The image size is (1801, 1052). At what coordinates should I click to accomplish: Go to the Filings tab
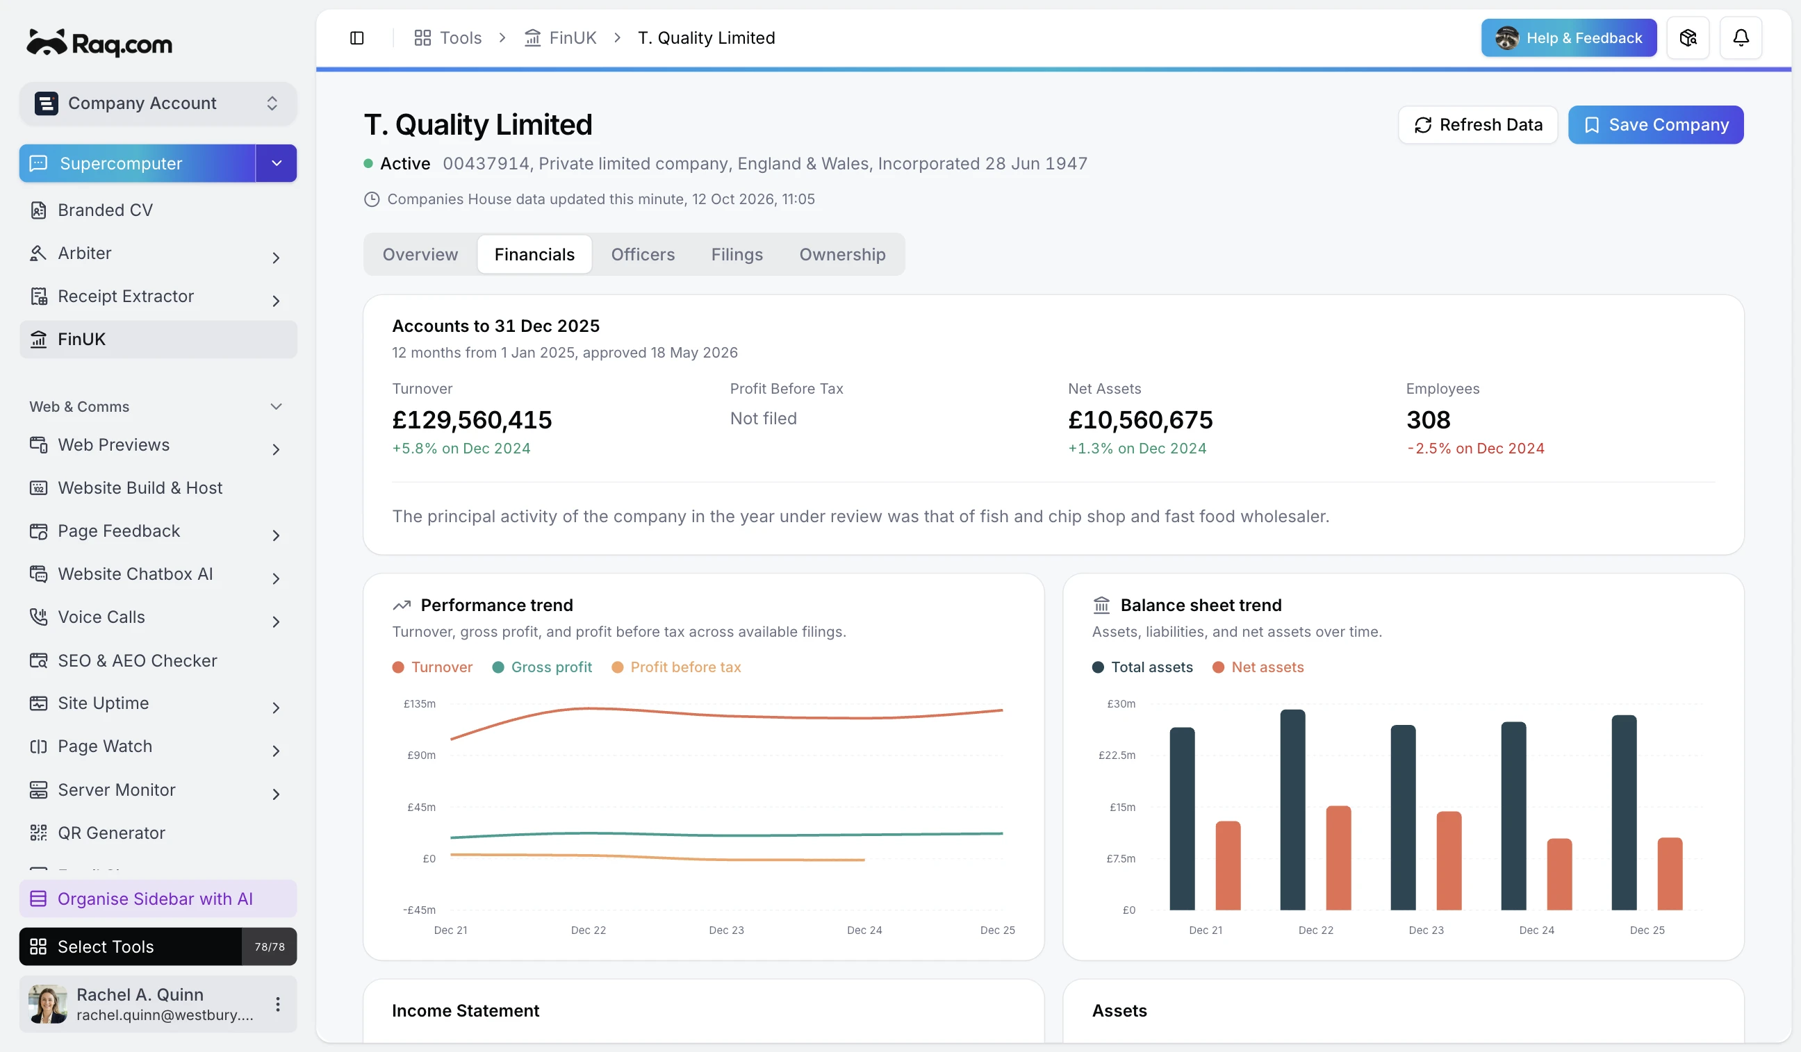[737, 254]
